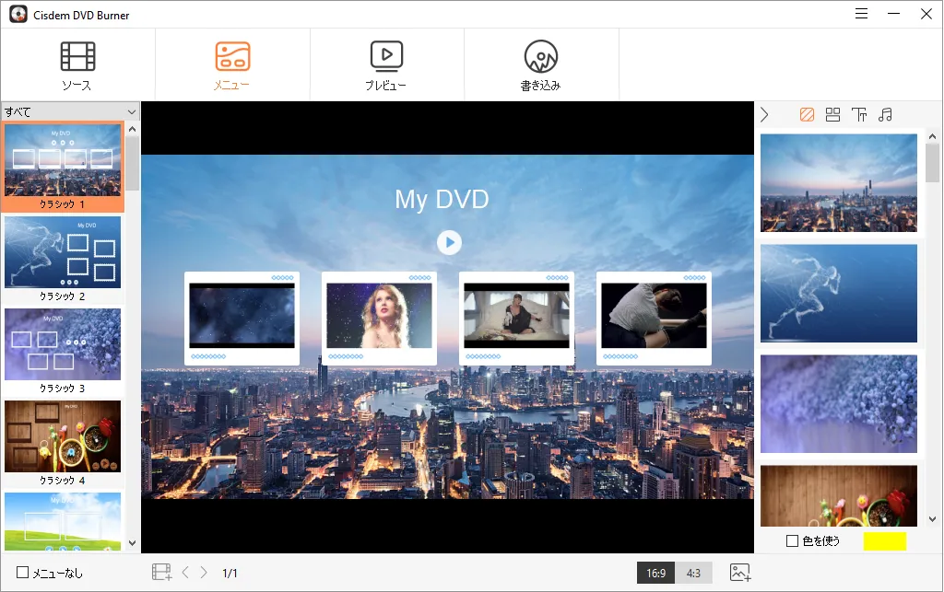
Task: Expand the すべて template category dropdown
Action: pos(70,111)
